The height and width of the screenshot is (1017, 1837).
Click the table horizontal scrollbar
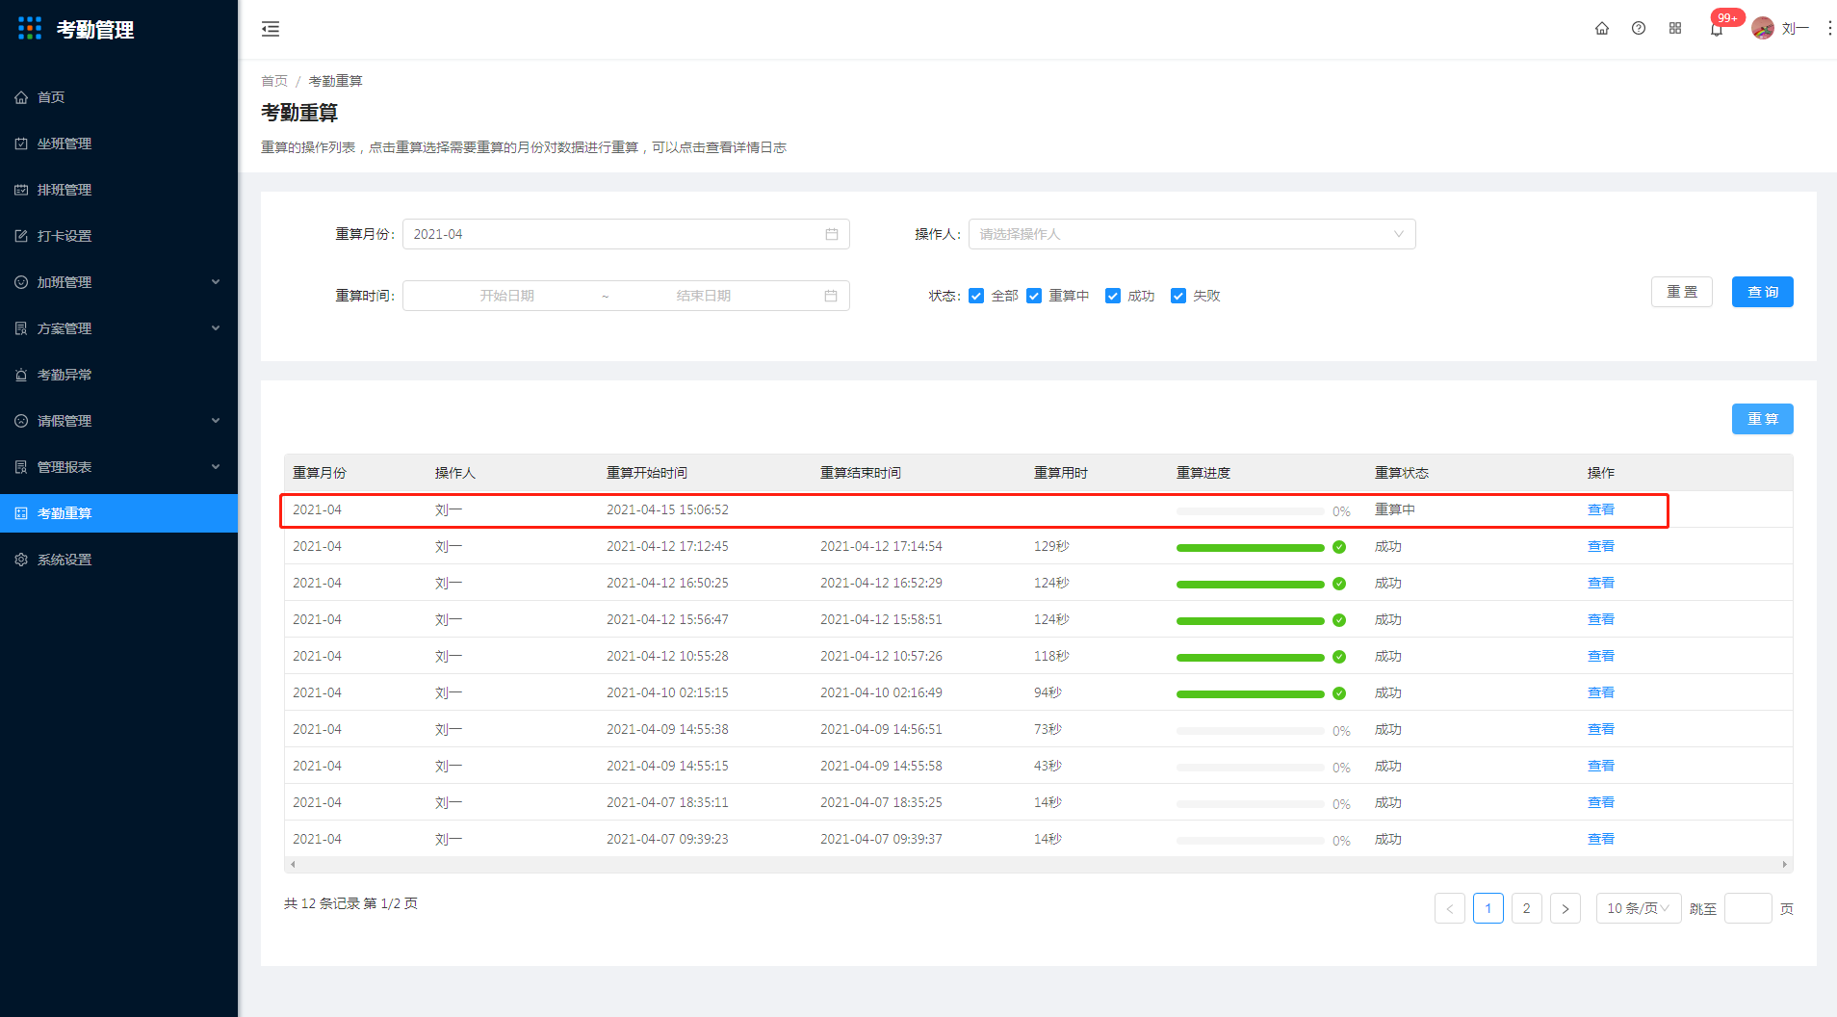(x=1039, y=864)
